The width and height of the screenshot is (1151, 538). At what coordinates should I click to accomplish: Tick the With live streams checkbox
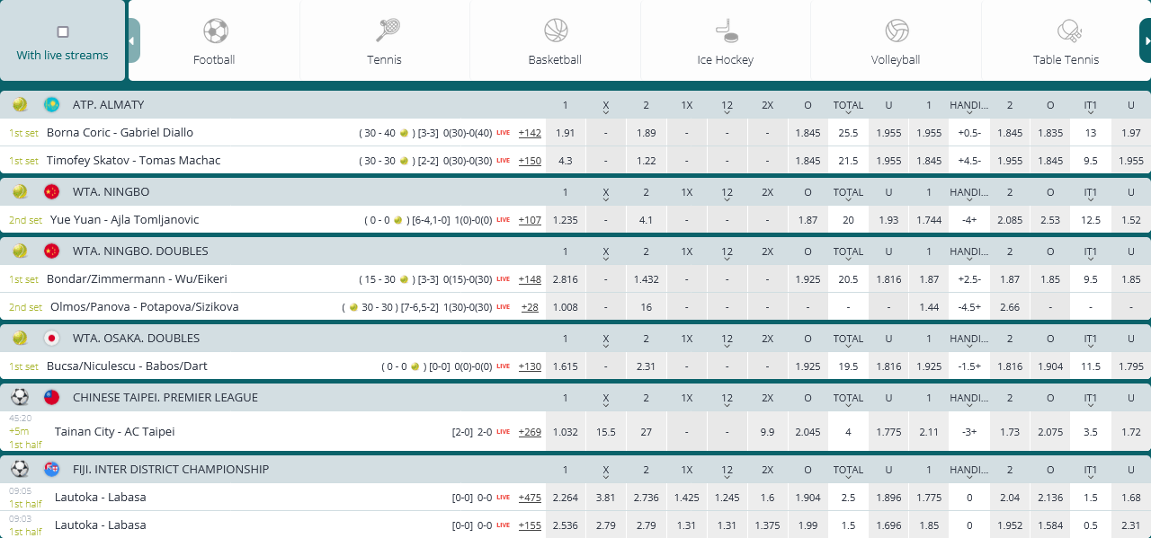pyautogui.click(x=63, y=31)
